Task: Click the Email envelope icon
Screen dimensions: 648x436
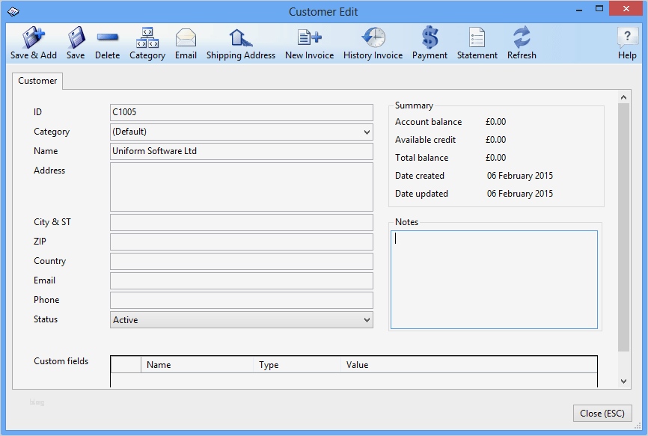Action: (x=186, y=37)
